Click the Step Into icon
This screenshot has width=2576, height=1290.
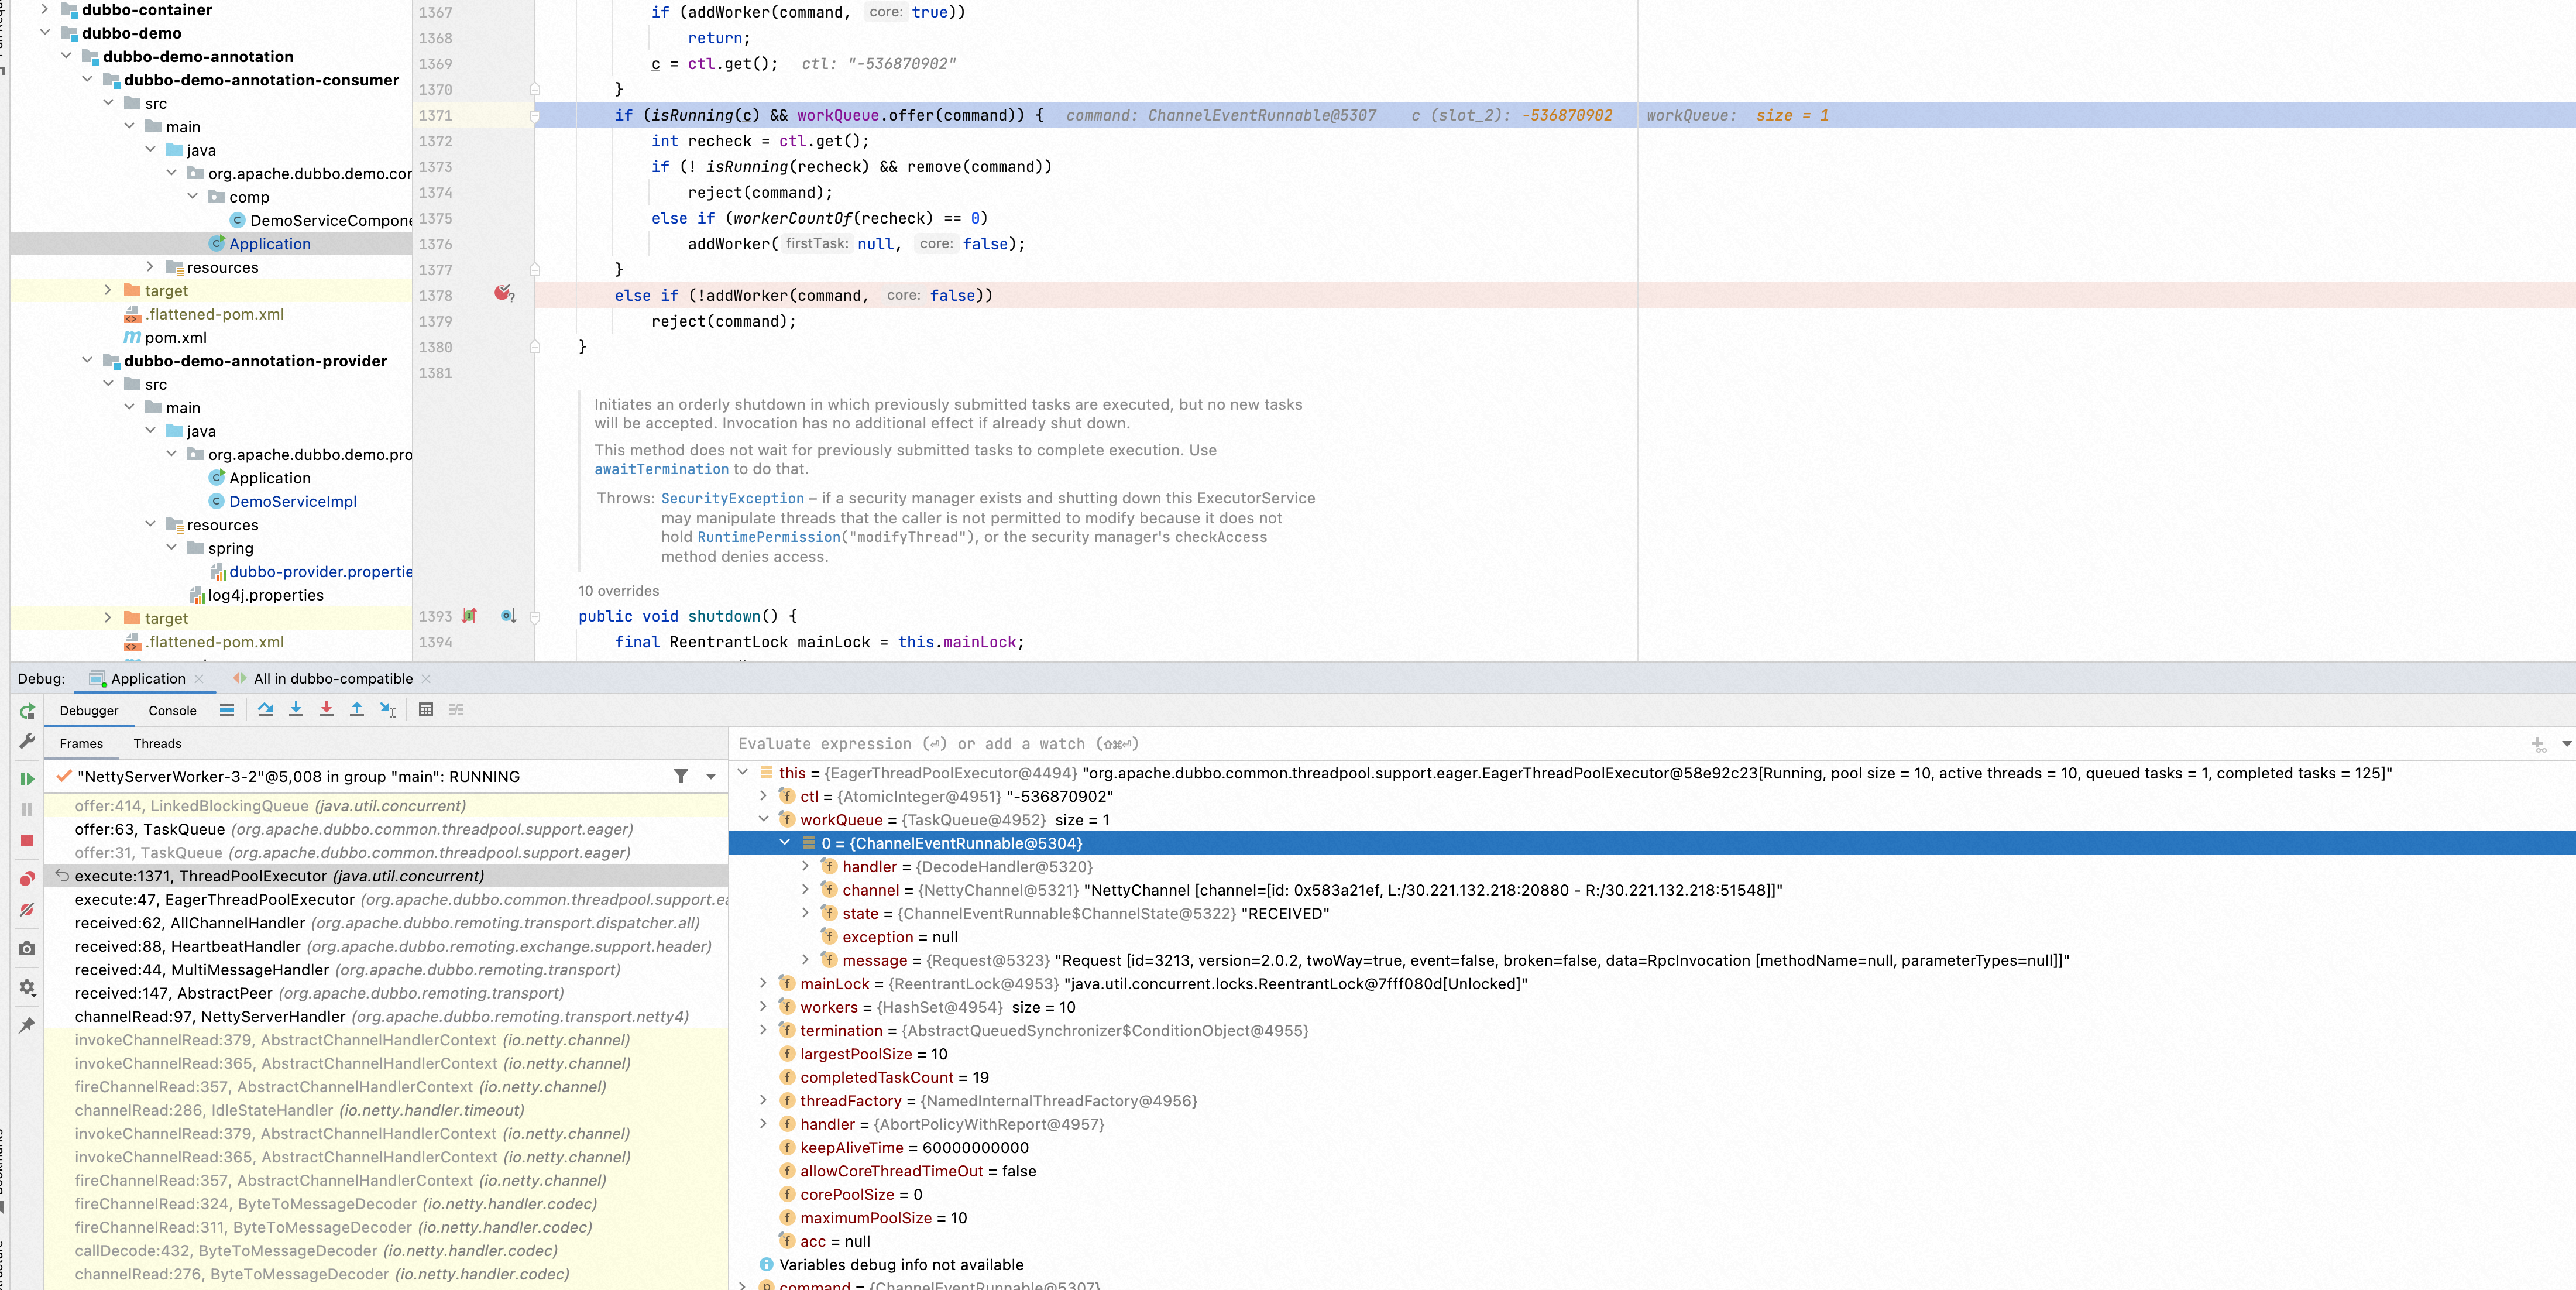(x=296, y=710)
